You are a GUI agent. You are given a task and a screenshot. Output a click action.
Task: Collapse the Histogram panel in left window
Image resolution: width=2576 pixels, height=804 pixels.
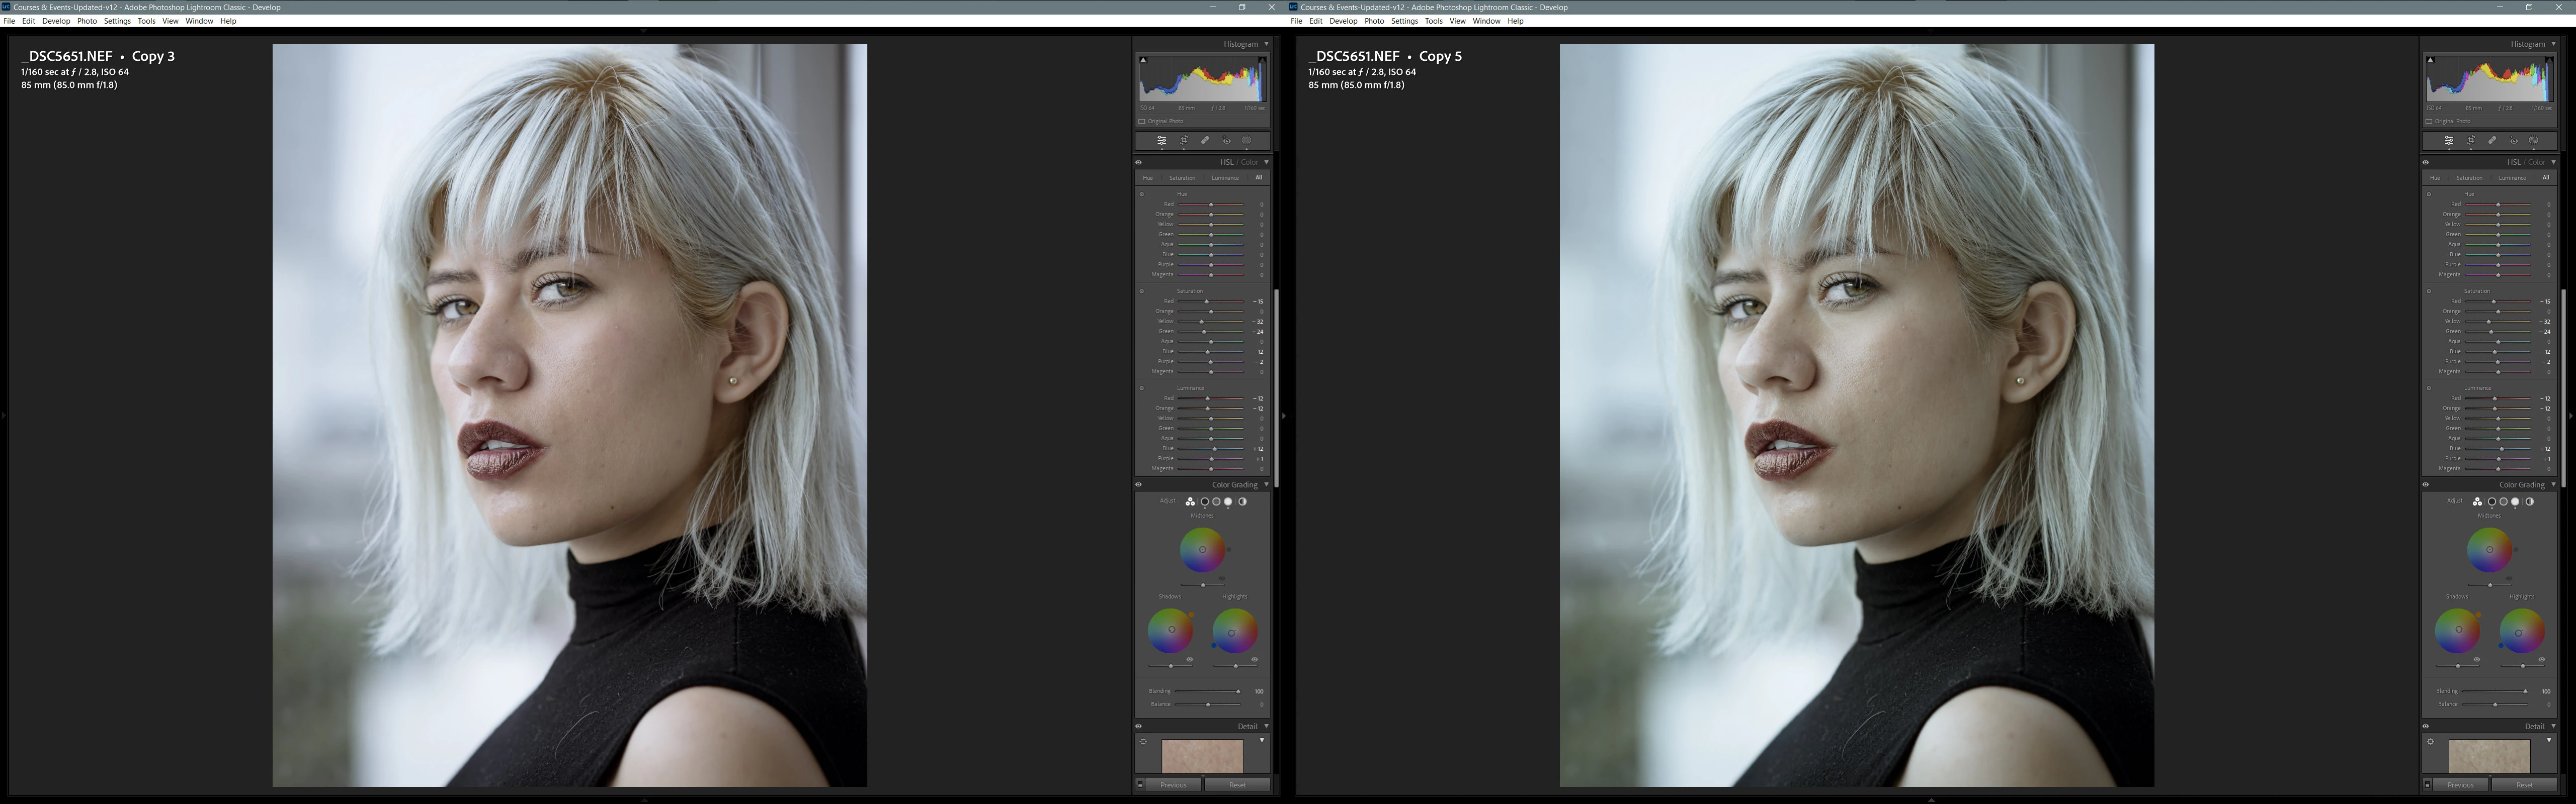1266,44
